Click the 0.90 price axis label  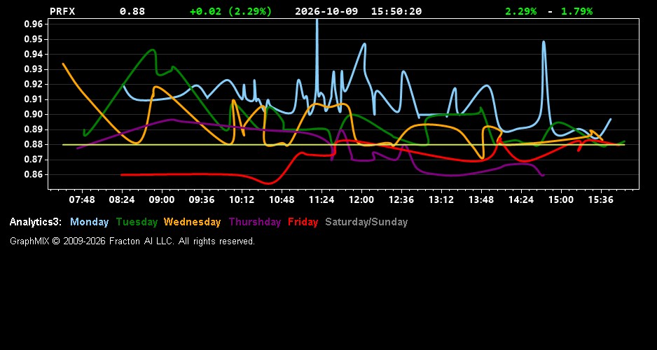[x=34, y=114]
